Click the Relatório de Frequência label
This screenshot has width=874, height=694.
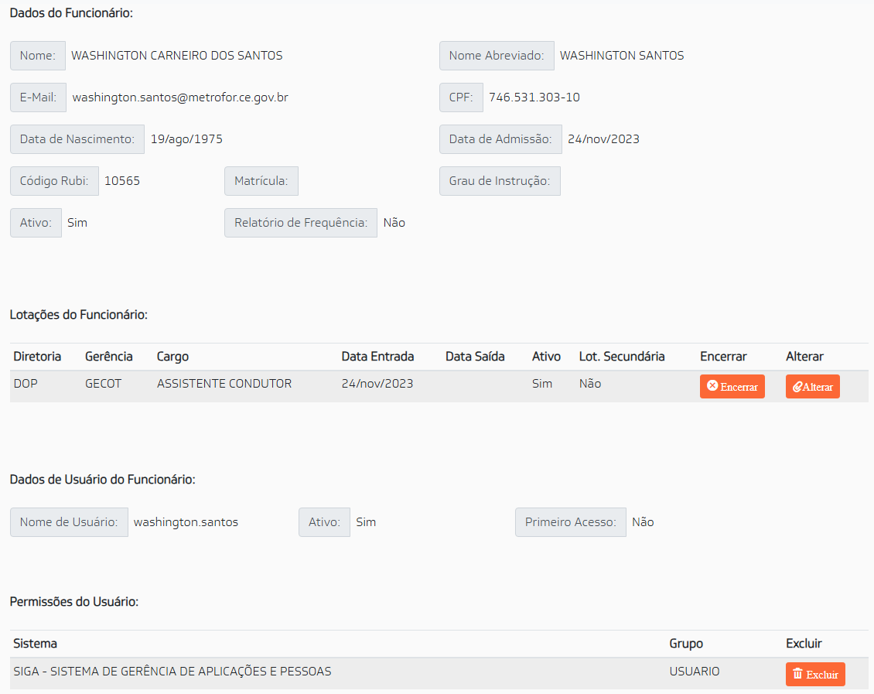[x=300, y=223]
